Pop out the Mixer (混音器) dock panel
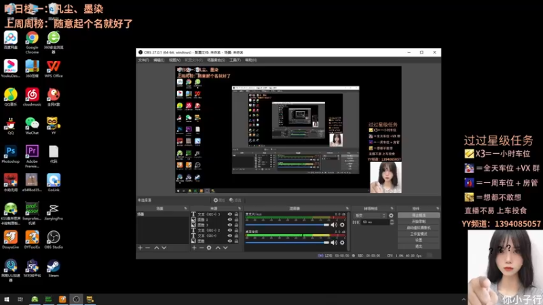Image resolution: width=543 pixels, height=305 pixels. 347,209
